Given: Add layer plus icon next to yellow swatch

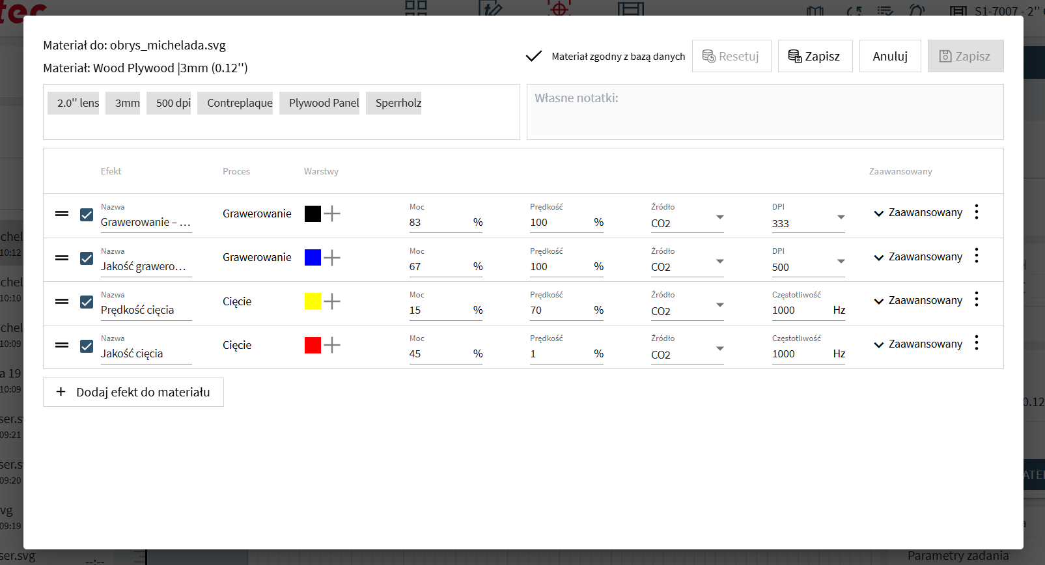Looking at the screenshot, I should (x=332, y=301).
